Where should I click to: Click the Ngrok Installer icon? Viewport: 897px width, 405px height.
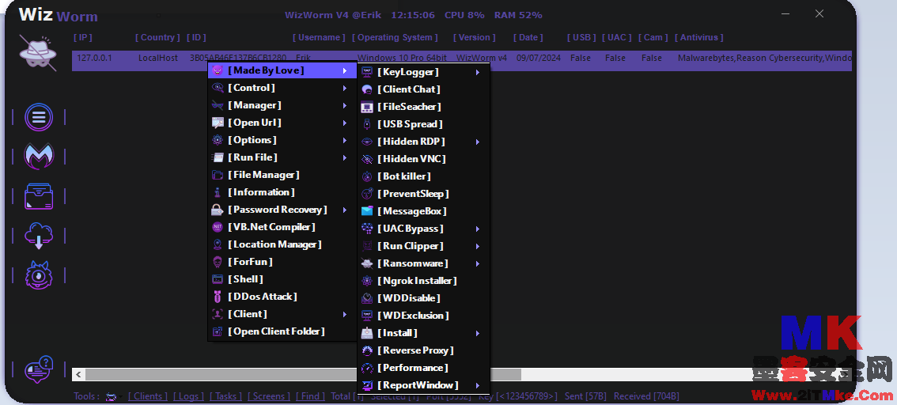pos(367,281)
